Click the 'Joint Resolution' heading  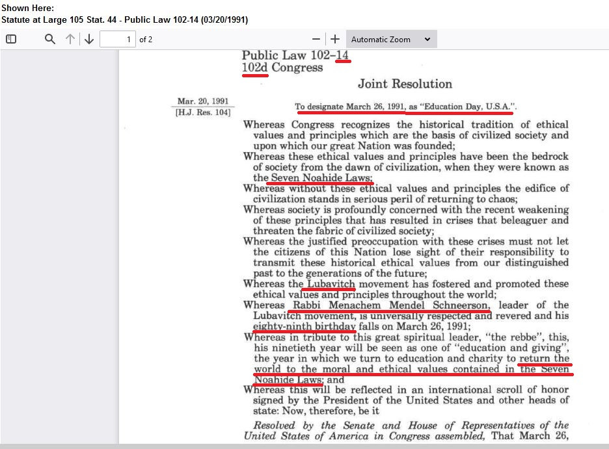405,84
